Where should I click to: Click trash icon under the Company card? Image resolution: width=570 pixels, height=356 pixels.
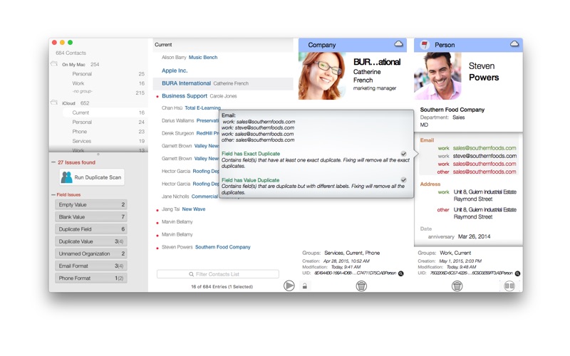pos(361,286)
